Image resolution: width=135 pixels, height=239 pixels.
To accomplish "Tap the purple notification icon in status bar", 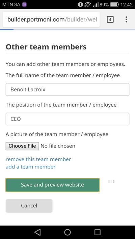I will pos(25,5).
